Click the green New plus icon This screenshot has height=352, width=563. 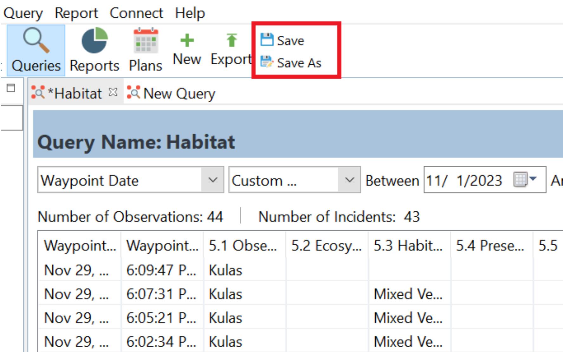click(x=187, y=41)
